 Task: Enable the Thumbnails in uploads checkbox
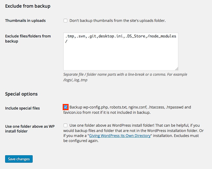[65, 21]
